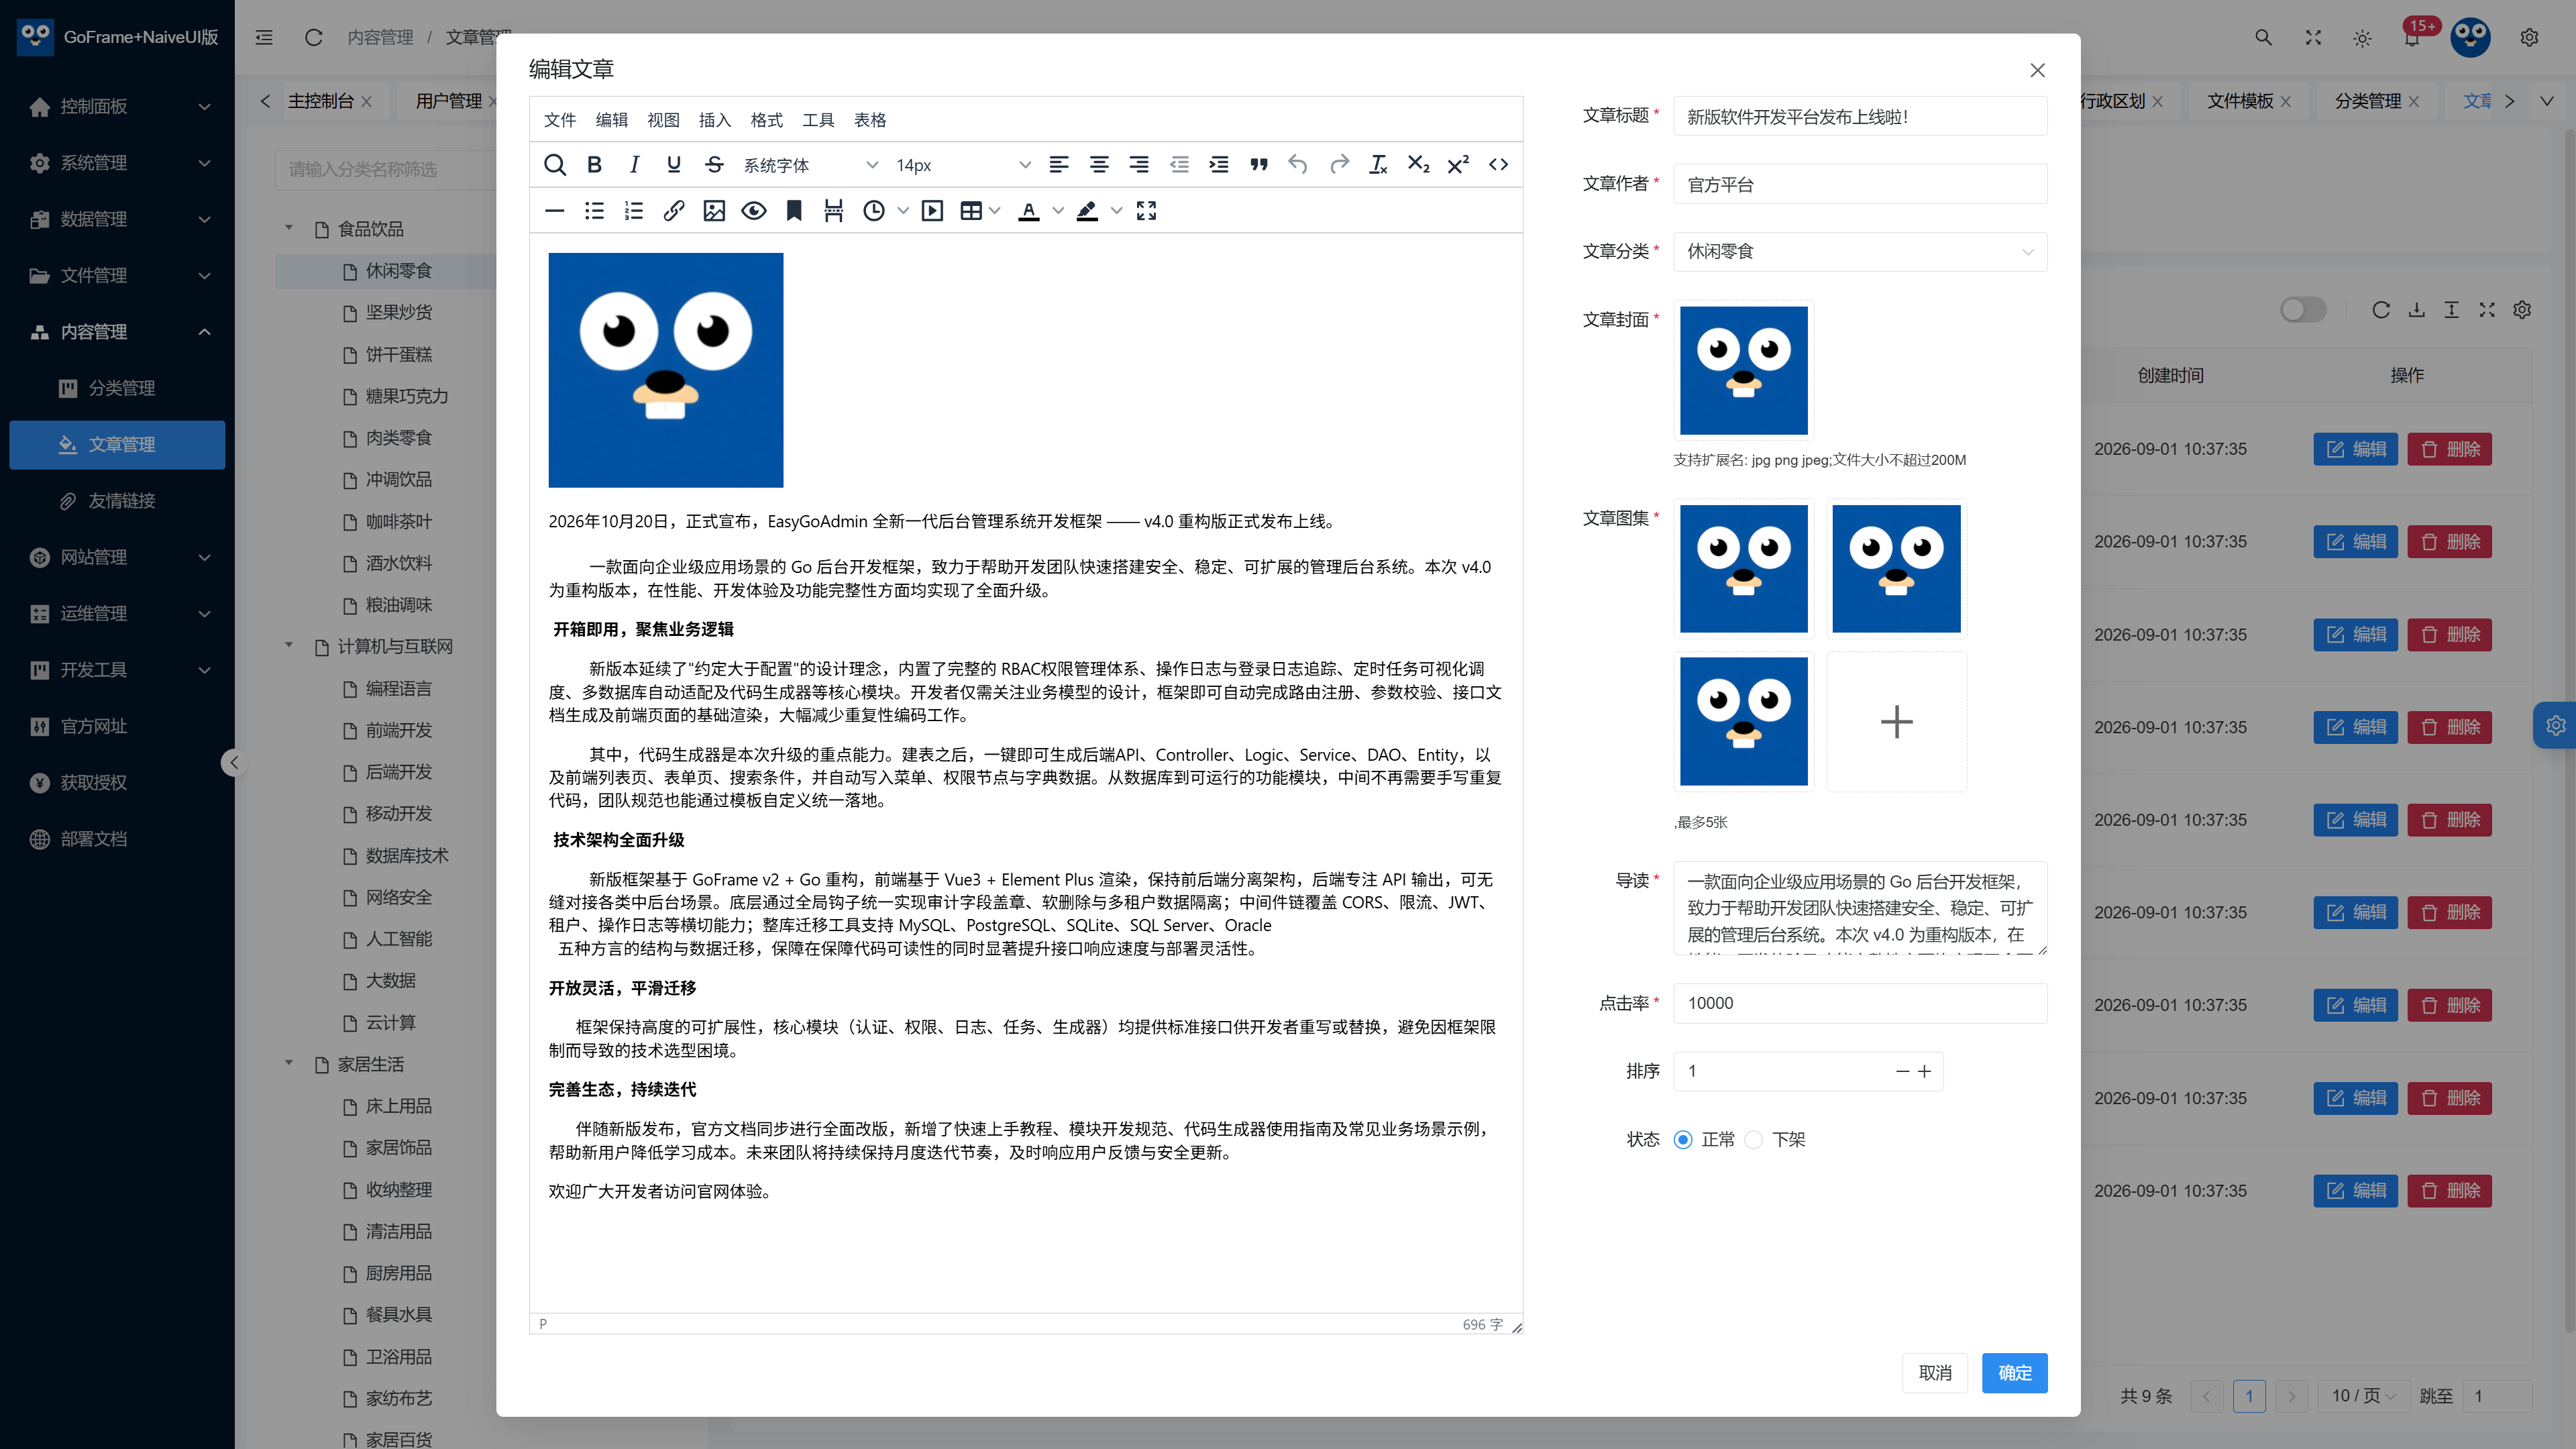
Task: Insert blockquote with quote icon
Action: coord(1259,165)
